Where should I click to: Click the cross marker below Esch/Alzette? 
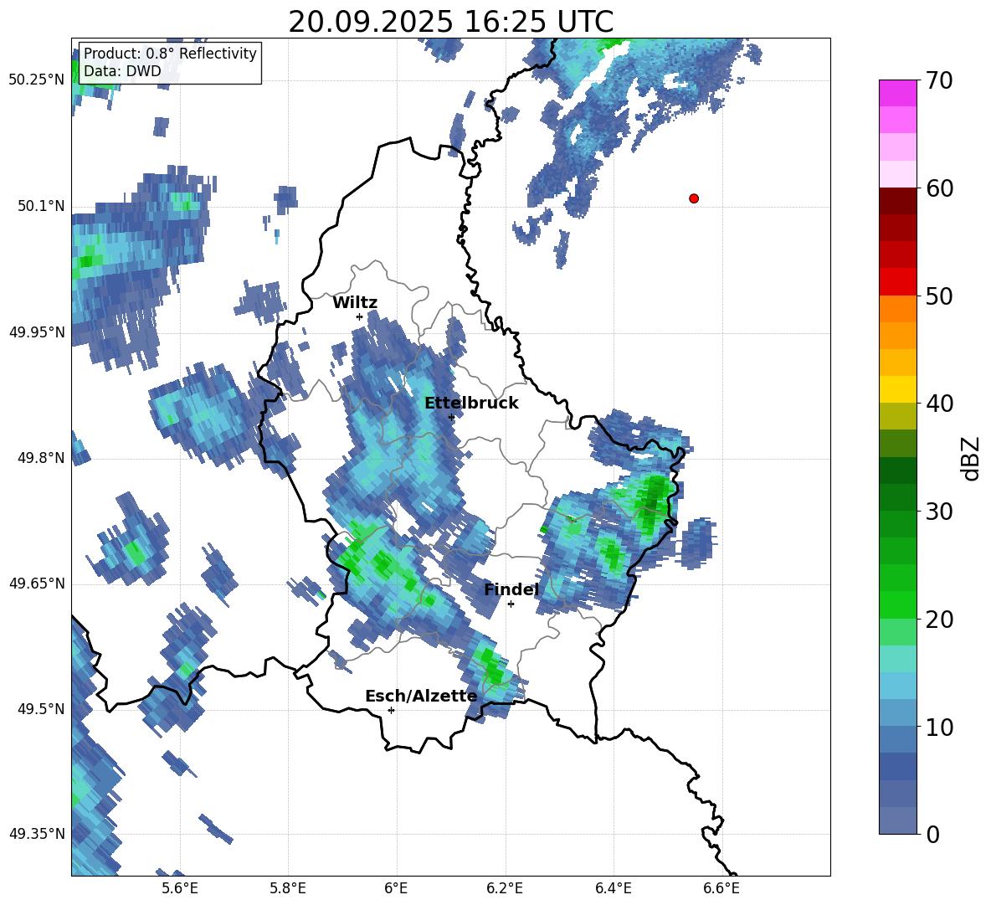coord(391,710)
